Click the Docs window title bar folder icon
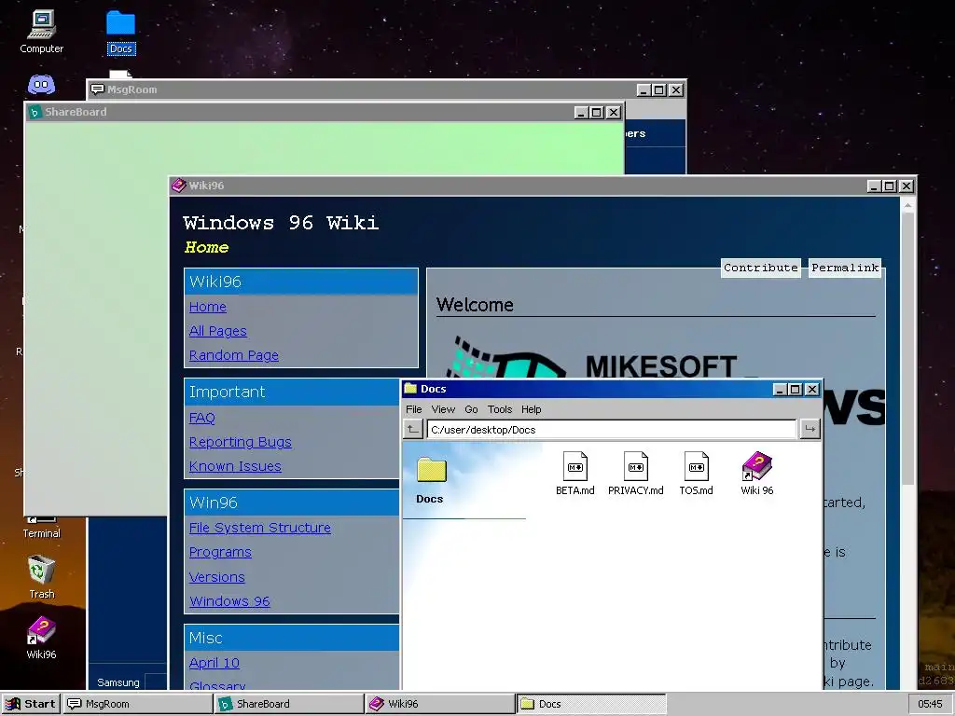Image resolution: width=955 pixels, height=716 pixels. pos(411,389)
